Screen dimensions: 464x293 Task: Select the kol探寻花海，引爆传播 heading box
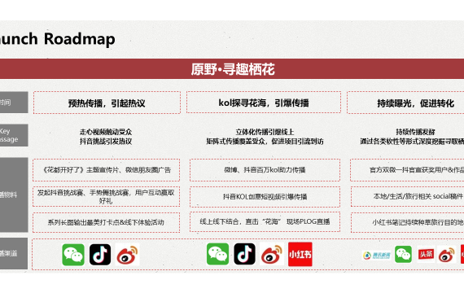point(264,103)
